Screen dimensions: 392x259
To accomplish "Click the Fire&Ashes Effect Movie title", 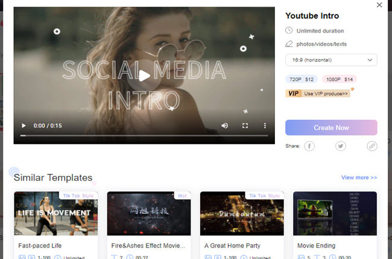I will click(x=148, y=246).
